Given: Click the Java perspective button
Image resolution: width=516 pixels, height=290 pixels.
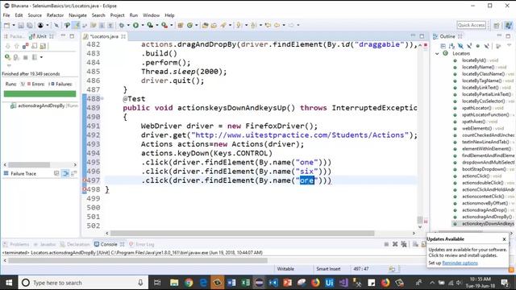Looking at the screenshot, I should click(x=509, y=25).
